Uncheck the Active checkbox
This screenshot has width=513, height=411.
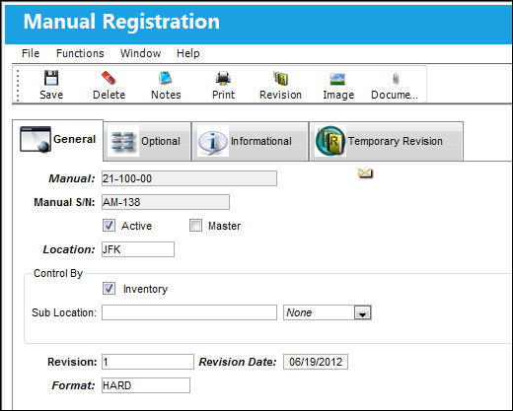(x=109, y=226)
